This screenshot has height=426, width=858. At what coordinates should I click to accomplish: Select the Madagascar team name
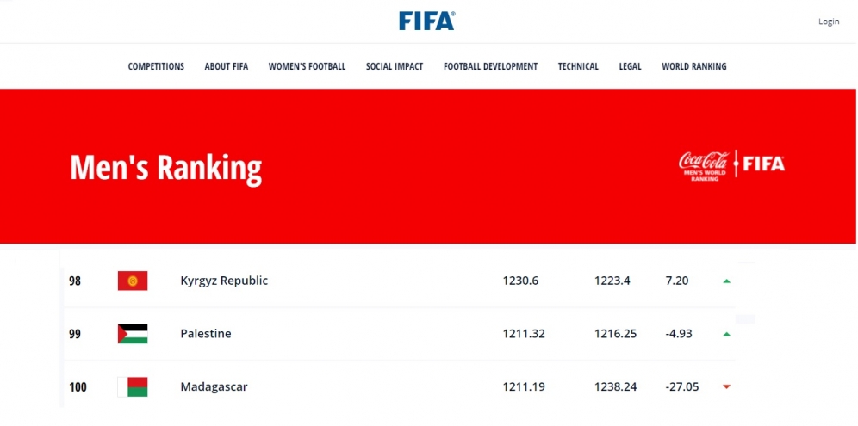click(214, 387)
